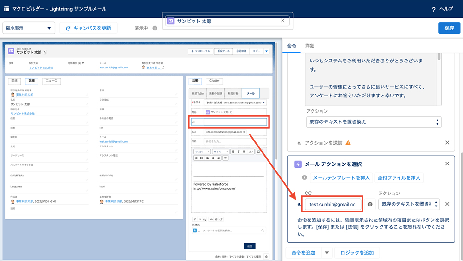Remove the アクションを送信 instruction
Viewport: 463px width, 261px height.
pyautogui.click(x=447, y=143)
